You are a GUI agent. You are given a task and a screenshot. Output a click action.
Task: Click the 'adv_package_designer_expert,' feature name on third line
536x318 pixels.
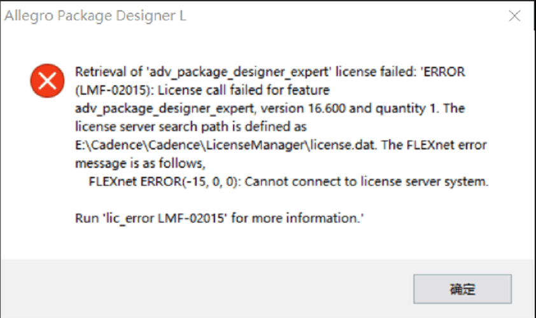coord(166,109)
